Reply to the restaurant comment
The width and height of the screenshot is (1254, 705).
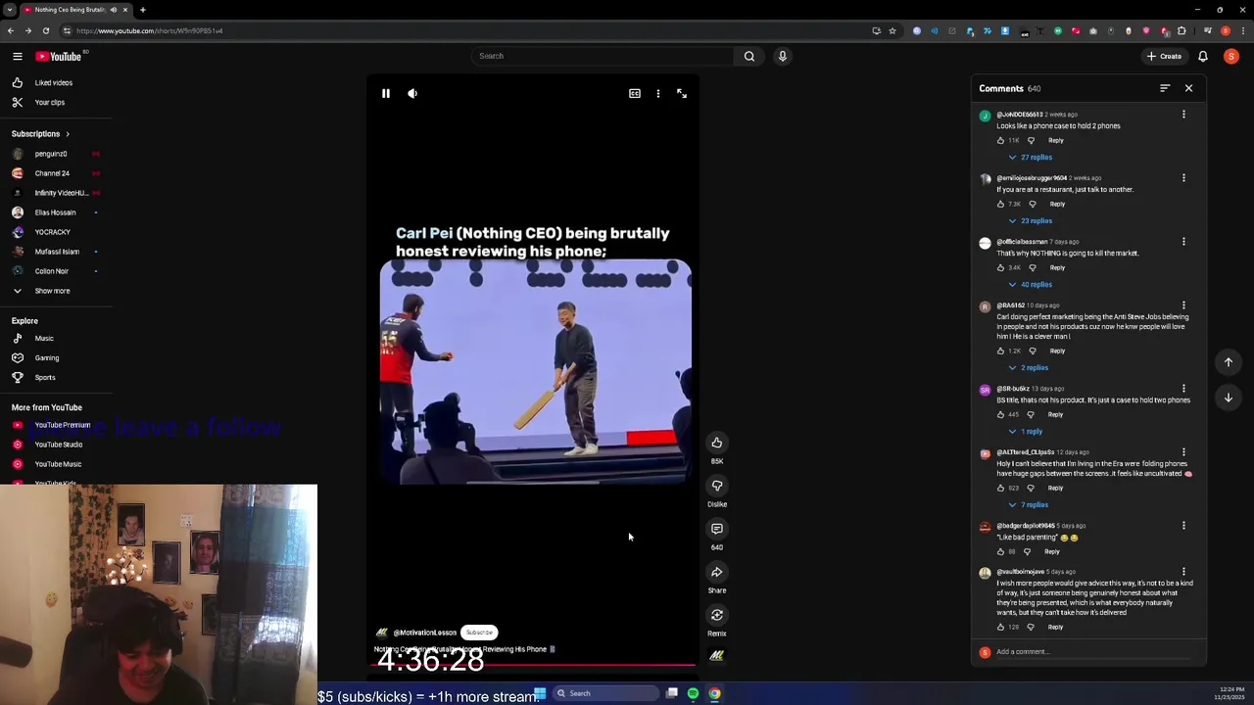click(x=1057, y=205)
